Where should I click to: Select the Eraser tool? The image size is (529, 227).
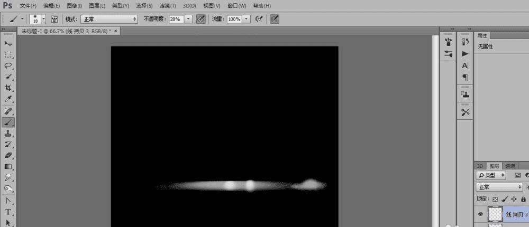(8, 155)
